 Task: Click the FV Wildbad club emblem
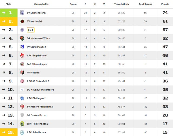coord(22,73)
